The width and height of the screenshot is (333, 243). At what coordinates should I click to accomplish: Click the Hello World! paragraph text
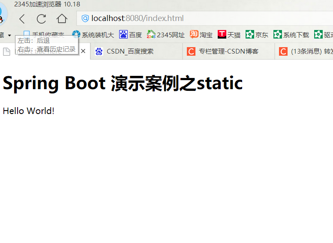click(29, 111)
